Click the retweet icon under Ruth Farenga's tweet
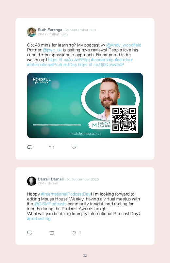The height and width of the screenshot is (263, 170). pyautogui.click(x=52, y=148)
